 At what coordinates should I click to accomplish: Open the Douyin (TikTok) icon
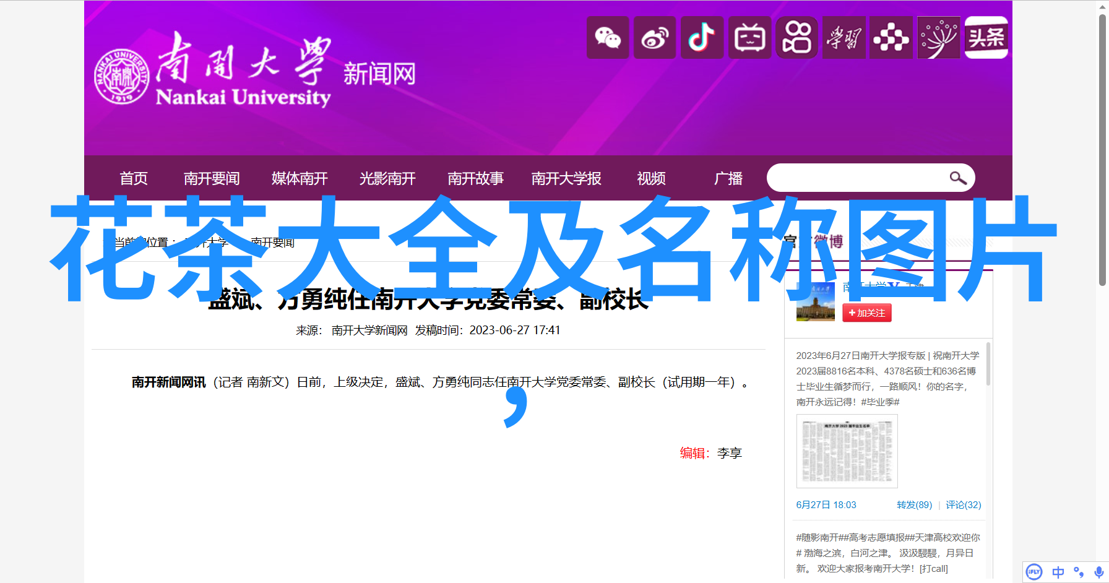[x=702, y=38]
